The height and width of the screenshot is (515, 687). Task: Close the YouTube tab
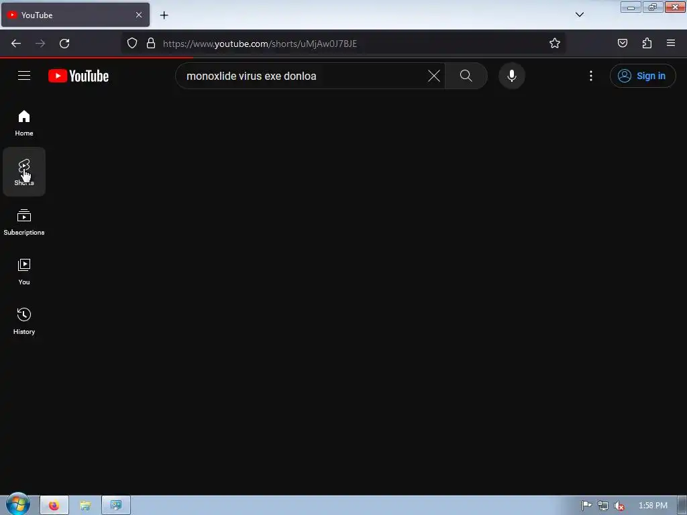pyautogui.click(x=139, y=15)
